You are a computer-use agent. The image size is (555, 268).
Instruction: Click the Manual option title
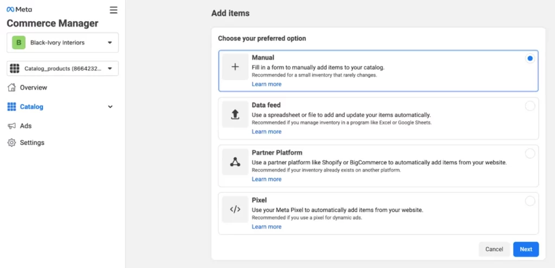[x=263, y=57]
